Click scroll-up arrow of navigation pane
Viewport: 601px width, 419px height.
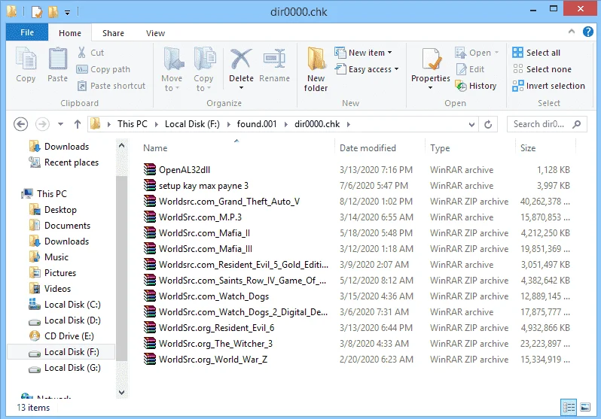click(x=121, y=145)
